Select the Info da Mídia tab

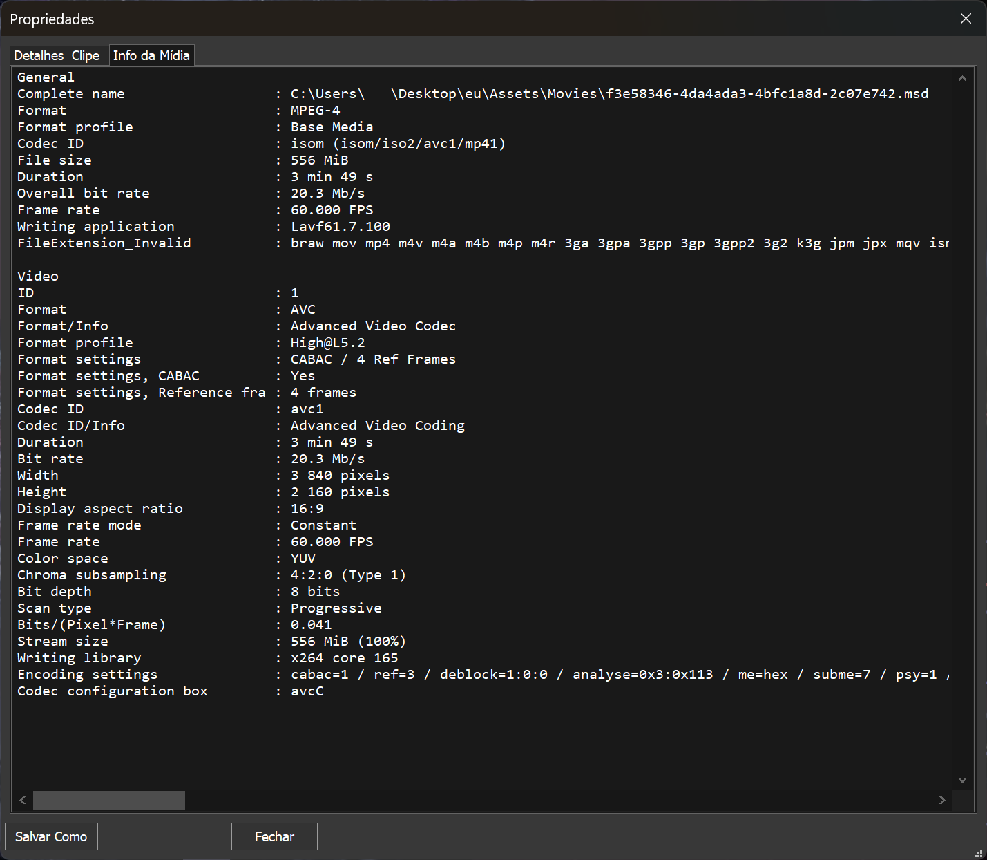click(x=151, y=55)
